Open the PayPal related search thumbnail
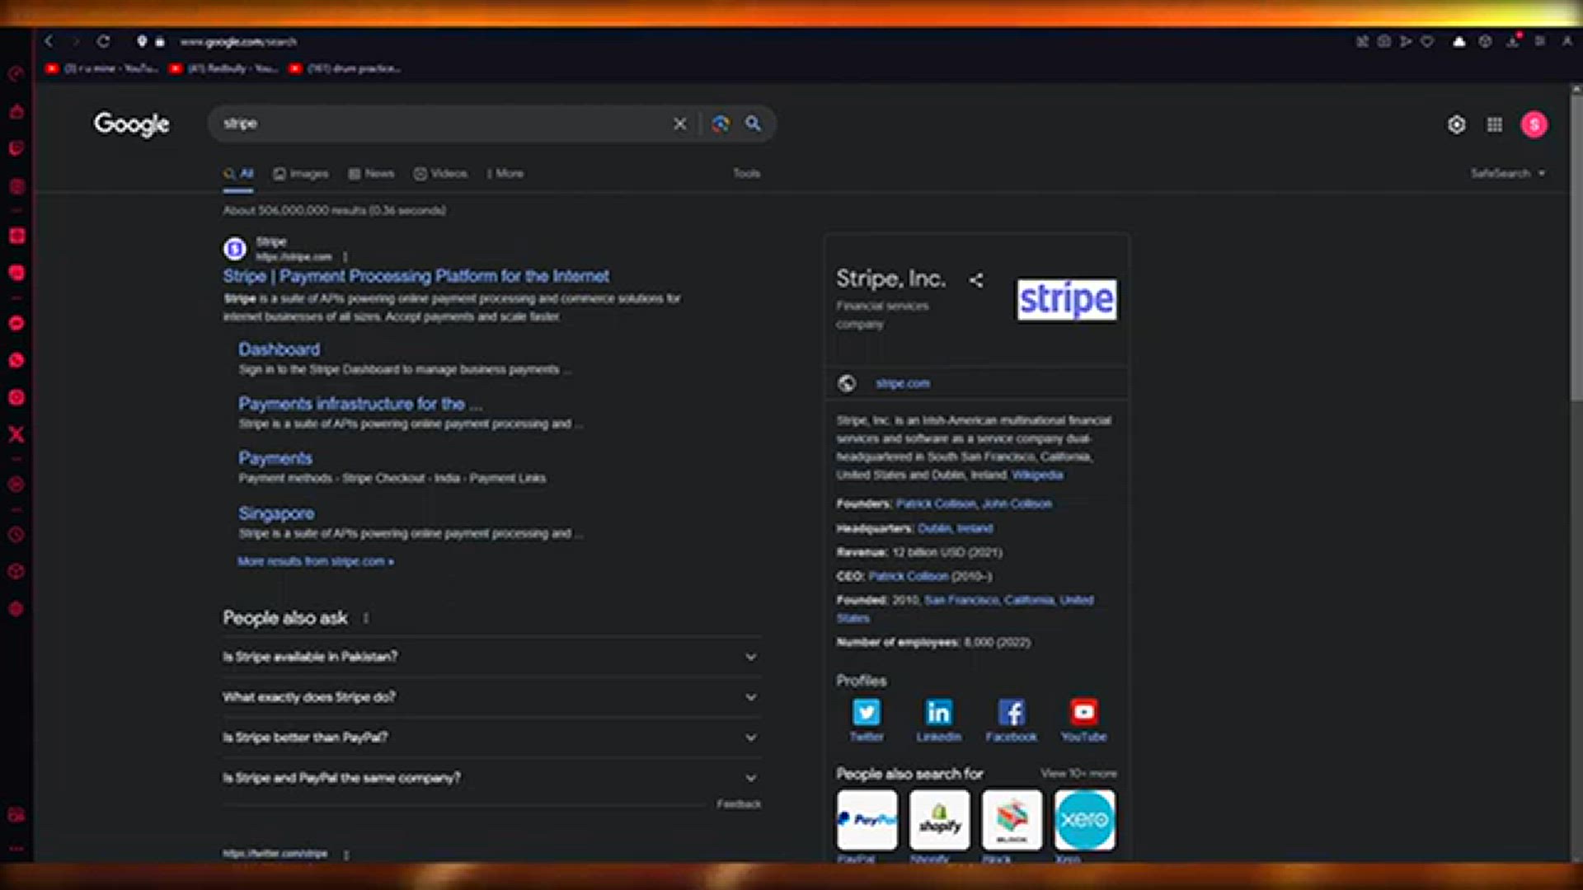 [867, 820]
